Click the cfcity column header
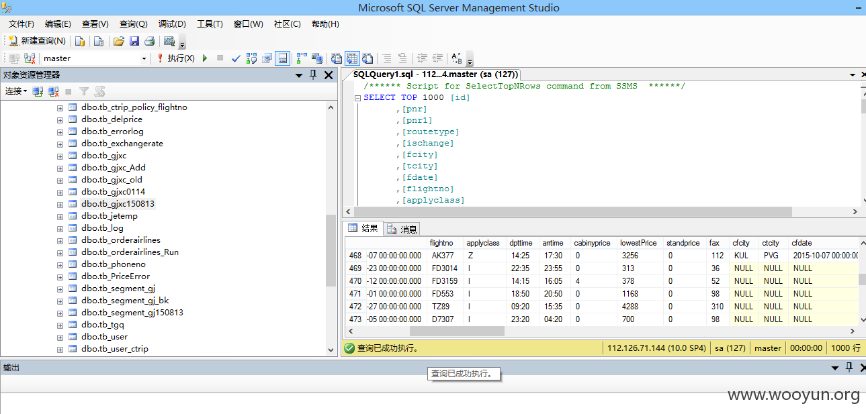Screen dimensions: 866x414 [744, 243]
